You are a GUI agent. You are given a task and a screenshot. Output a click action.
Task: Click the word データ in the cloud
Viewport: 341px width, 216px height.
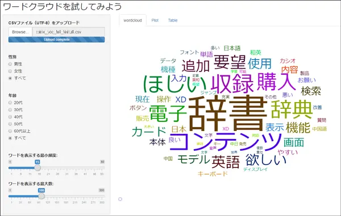click(x=168, y=61)
